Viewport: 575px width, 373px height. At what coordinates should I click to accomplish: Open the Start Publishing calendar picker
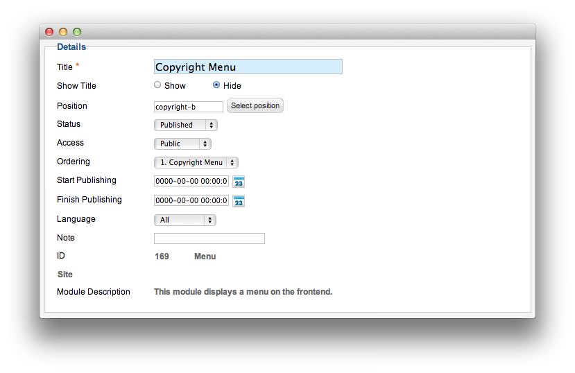[239, 182]
